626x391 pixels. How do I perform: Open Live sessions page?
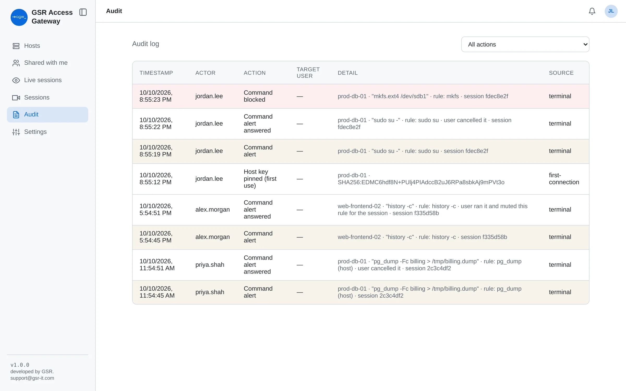pos(47,80)
